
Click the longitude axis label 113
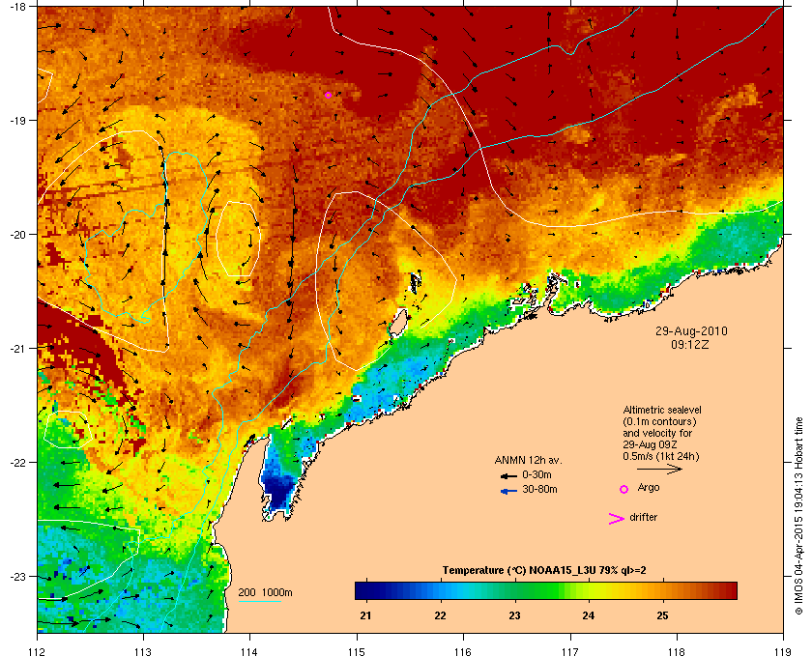tap(143, 651)
